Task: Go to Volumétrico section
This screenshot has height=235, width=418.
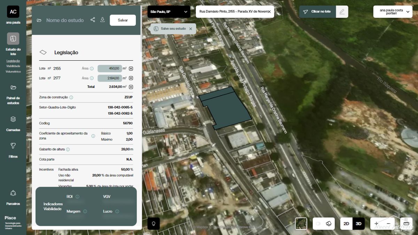Action: click(x=13, y=71)
